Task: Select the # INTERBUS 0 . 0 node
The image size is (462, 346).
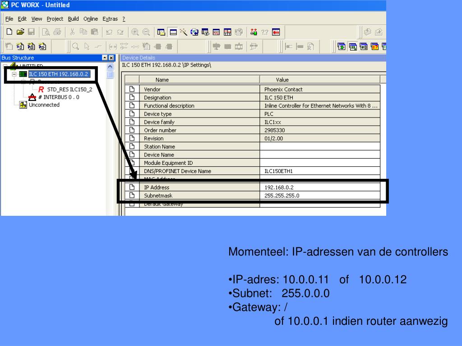Action: point(59,97)
